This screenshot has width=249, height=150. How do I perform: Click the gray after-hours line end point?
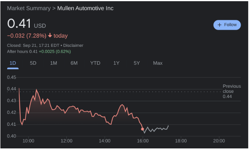(168, 126)
